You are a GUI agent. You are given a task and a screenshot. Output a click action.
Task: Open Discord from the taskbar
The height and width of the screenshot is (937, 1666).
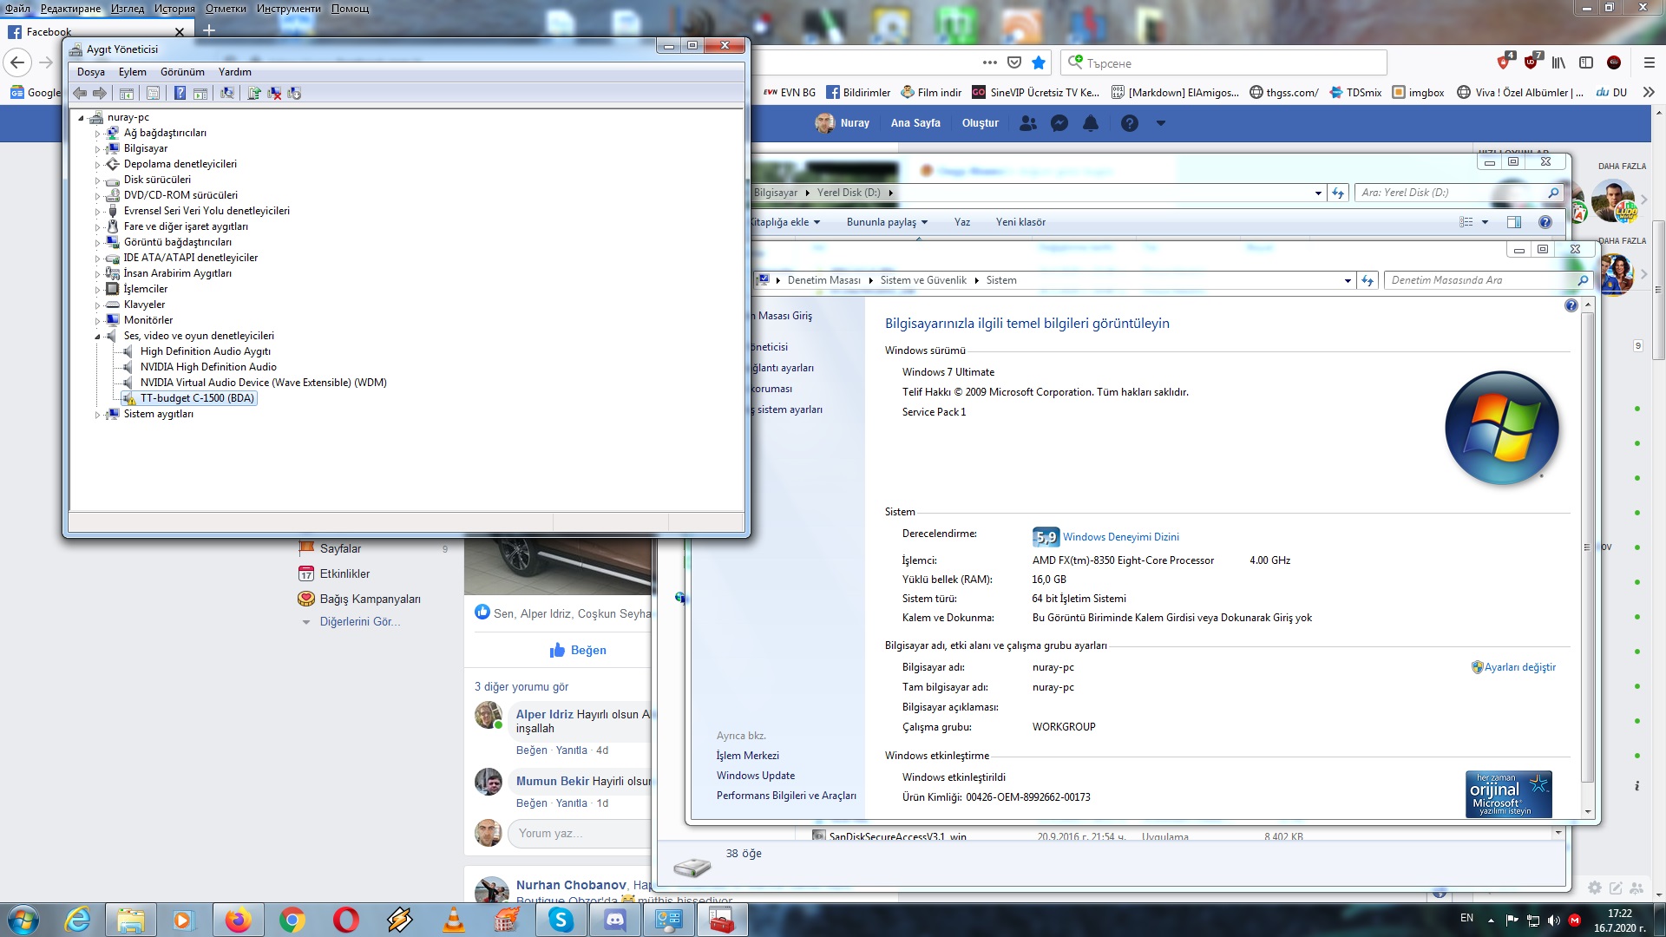pos(614,920)
